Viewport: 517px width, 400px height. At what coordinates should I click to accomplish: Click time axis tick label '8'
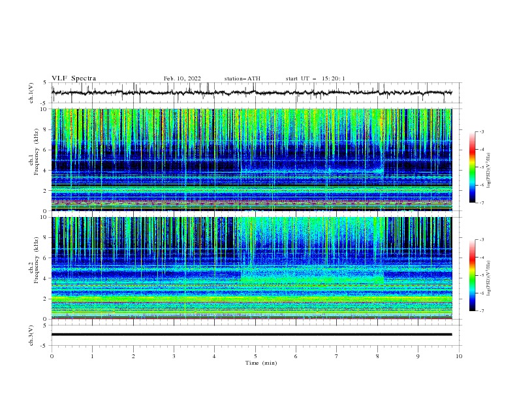pos(377,356)
